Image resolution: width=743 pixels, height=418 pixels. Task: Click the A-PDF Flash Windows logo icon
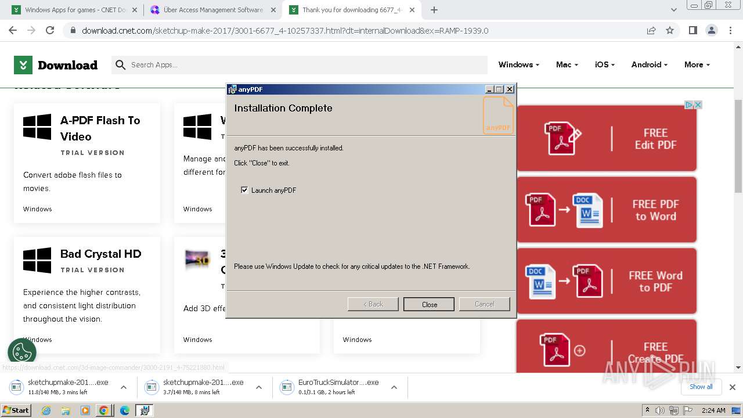(37, 127)
